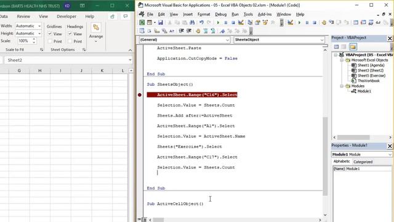Click the Uncomment Block icon
This screenshot has height=222, width=394.
click(213, 31)
